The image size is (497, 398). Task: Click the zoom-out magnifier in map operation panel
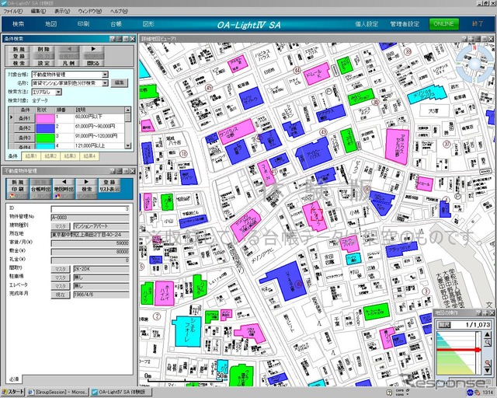[488, 342]
